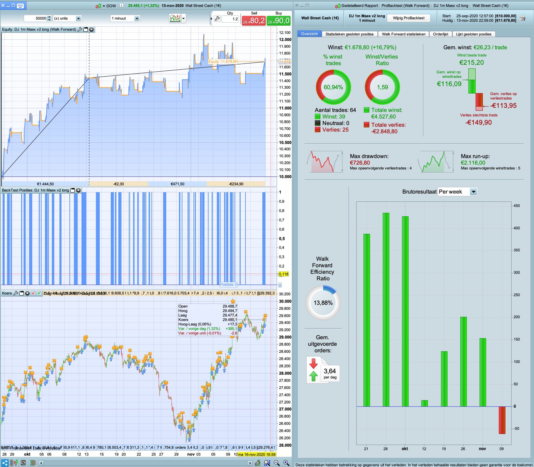This screenshot has height=467, width=534.
Task: Open the Brutoresultaat Per week dropdown
Action: [x=473, y=192]
